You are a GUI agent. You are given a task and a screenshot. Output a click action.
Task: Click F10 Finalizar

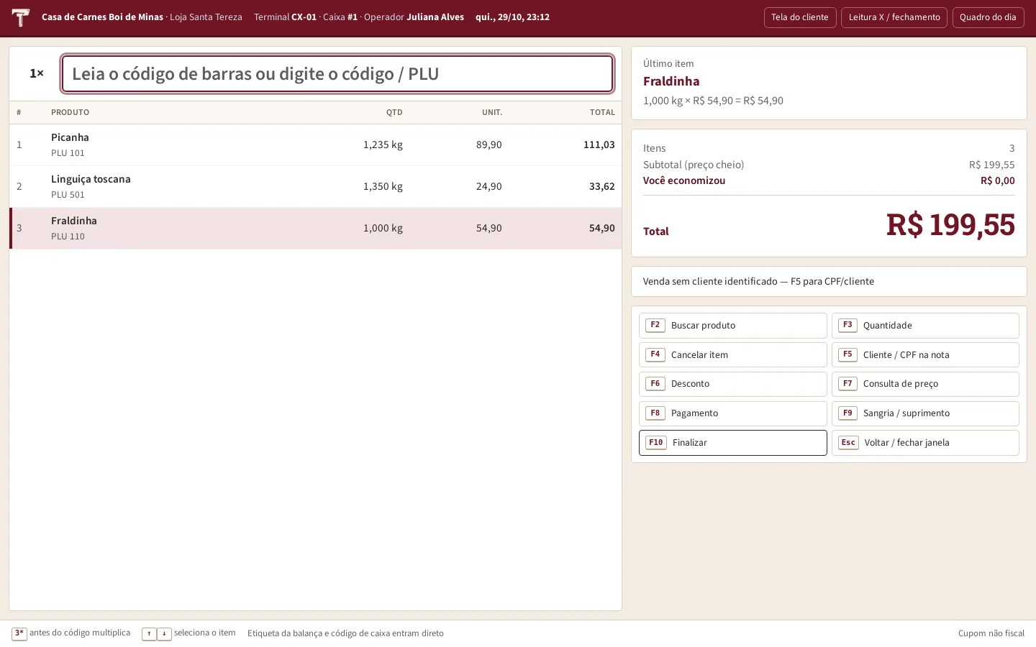(732, 443)
